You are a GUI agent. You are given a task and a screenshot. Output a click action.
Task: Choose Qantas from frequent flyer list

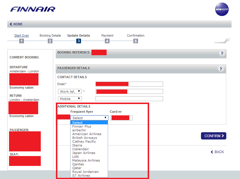click(89, 164)
